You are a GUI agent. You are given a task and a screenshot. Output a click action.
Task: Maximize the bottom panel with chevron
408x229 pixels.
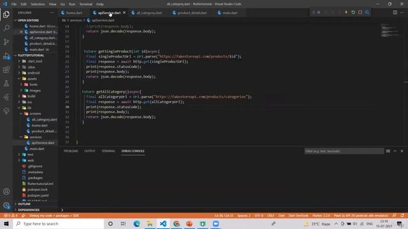pyautogui.click(x=395, y=151)
